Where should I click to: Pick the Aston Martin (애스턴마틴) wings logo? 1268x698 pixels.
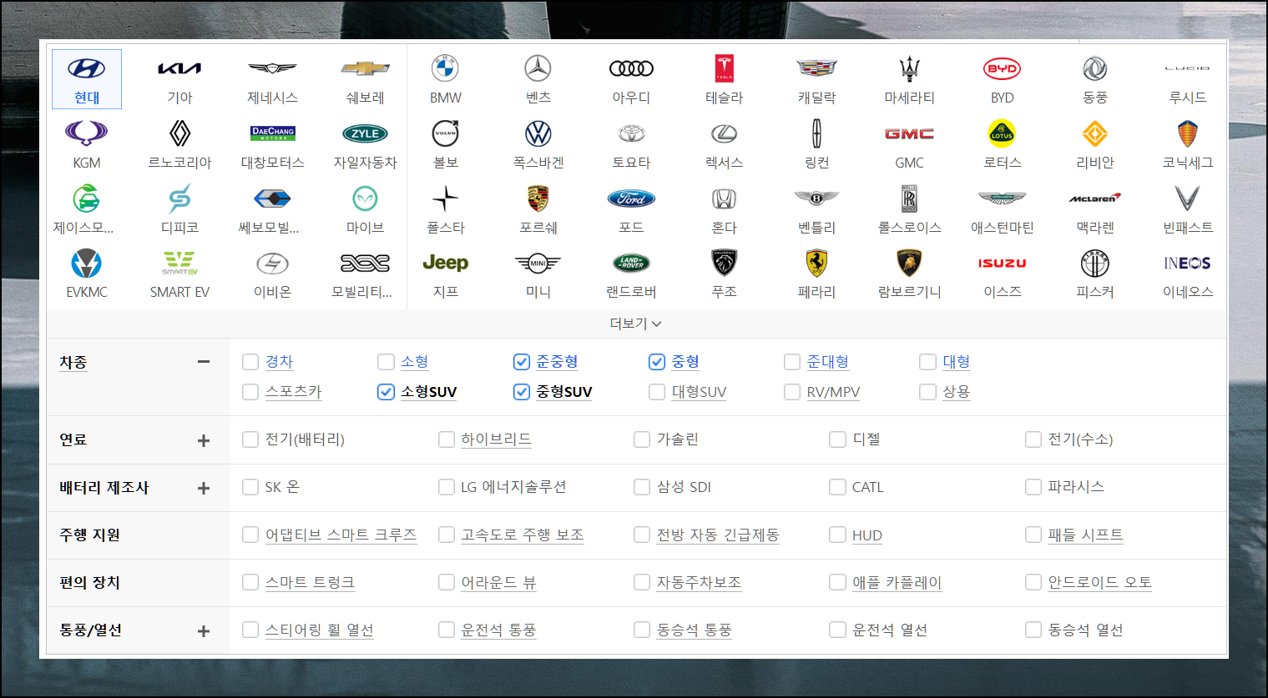pos(1002,198)
